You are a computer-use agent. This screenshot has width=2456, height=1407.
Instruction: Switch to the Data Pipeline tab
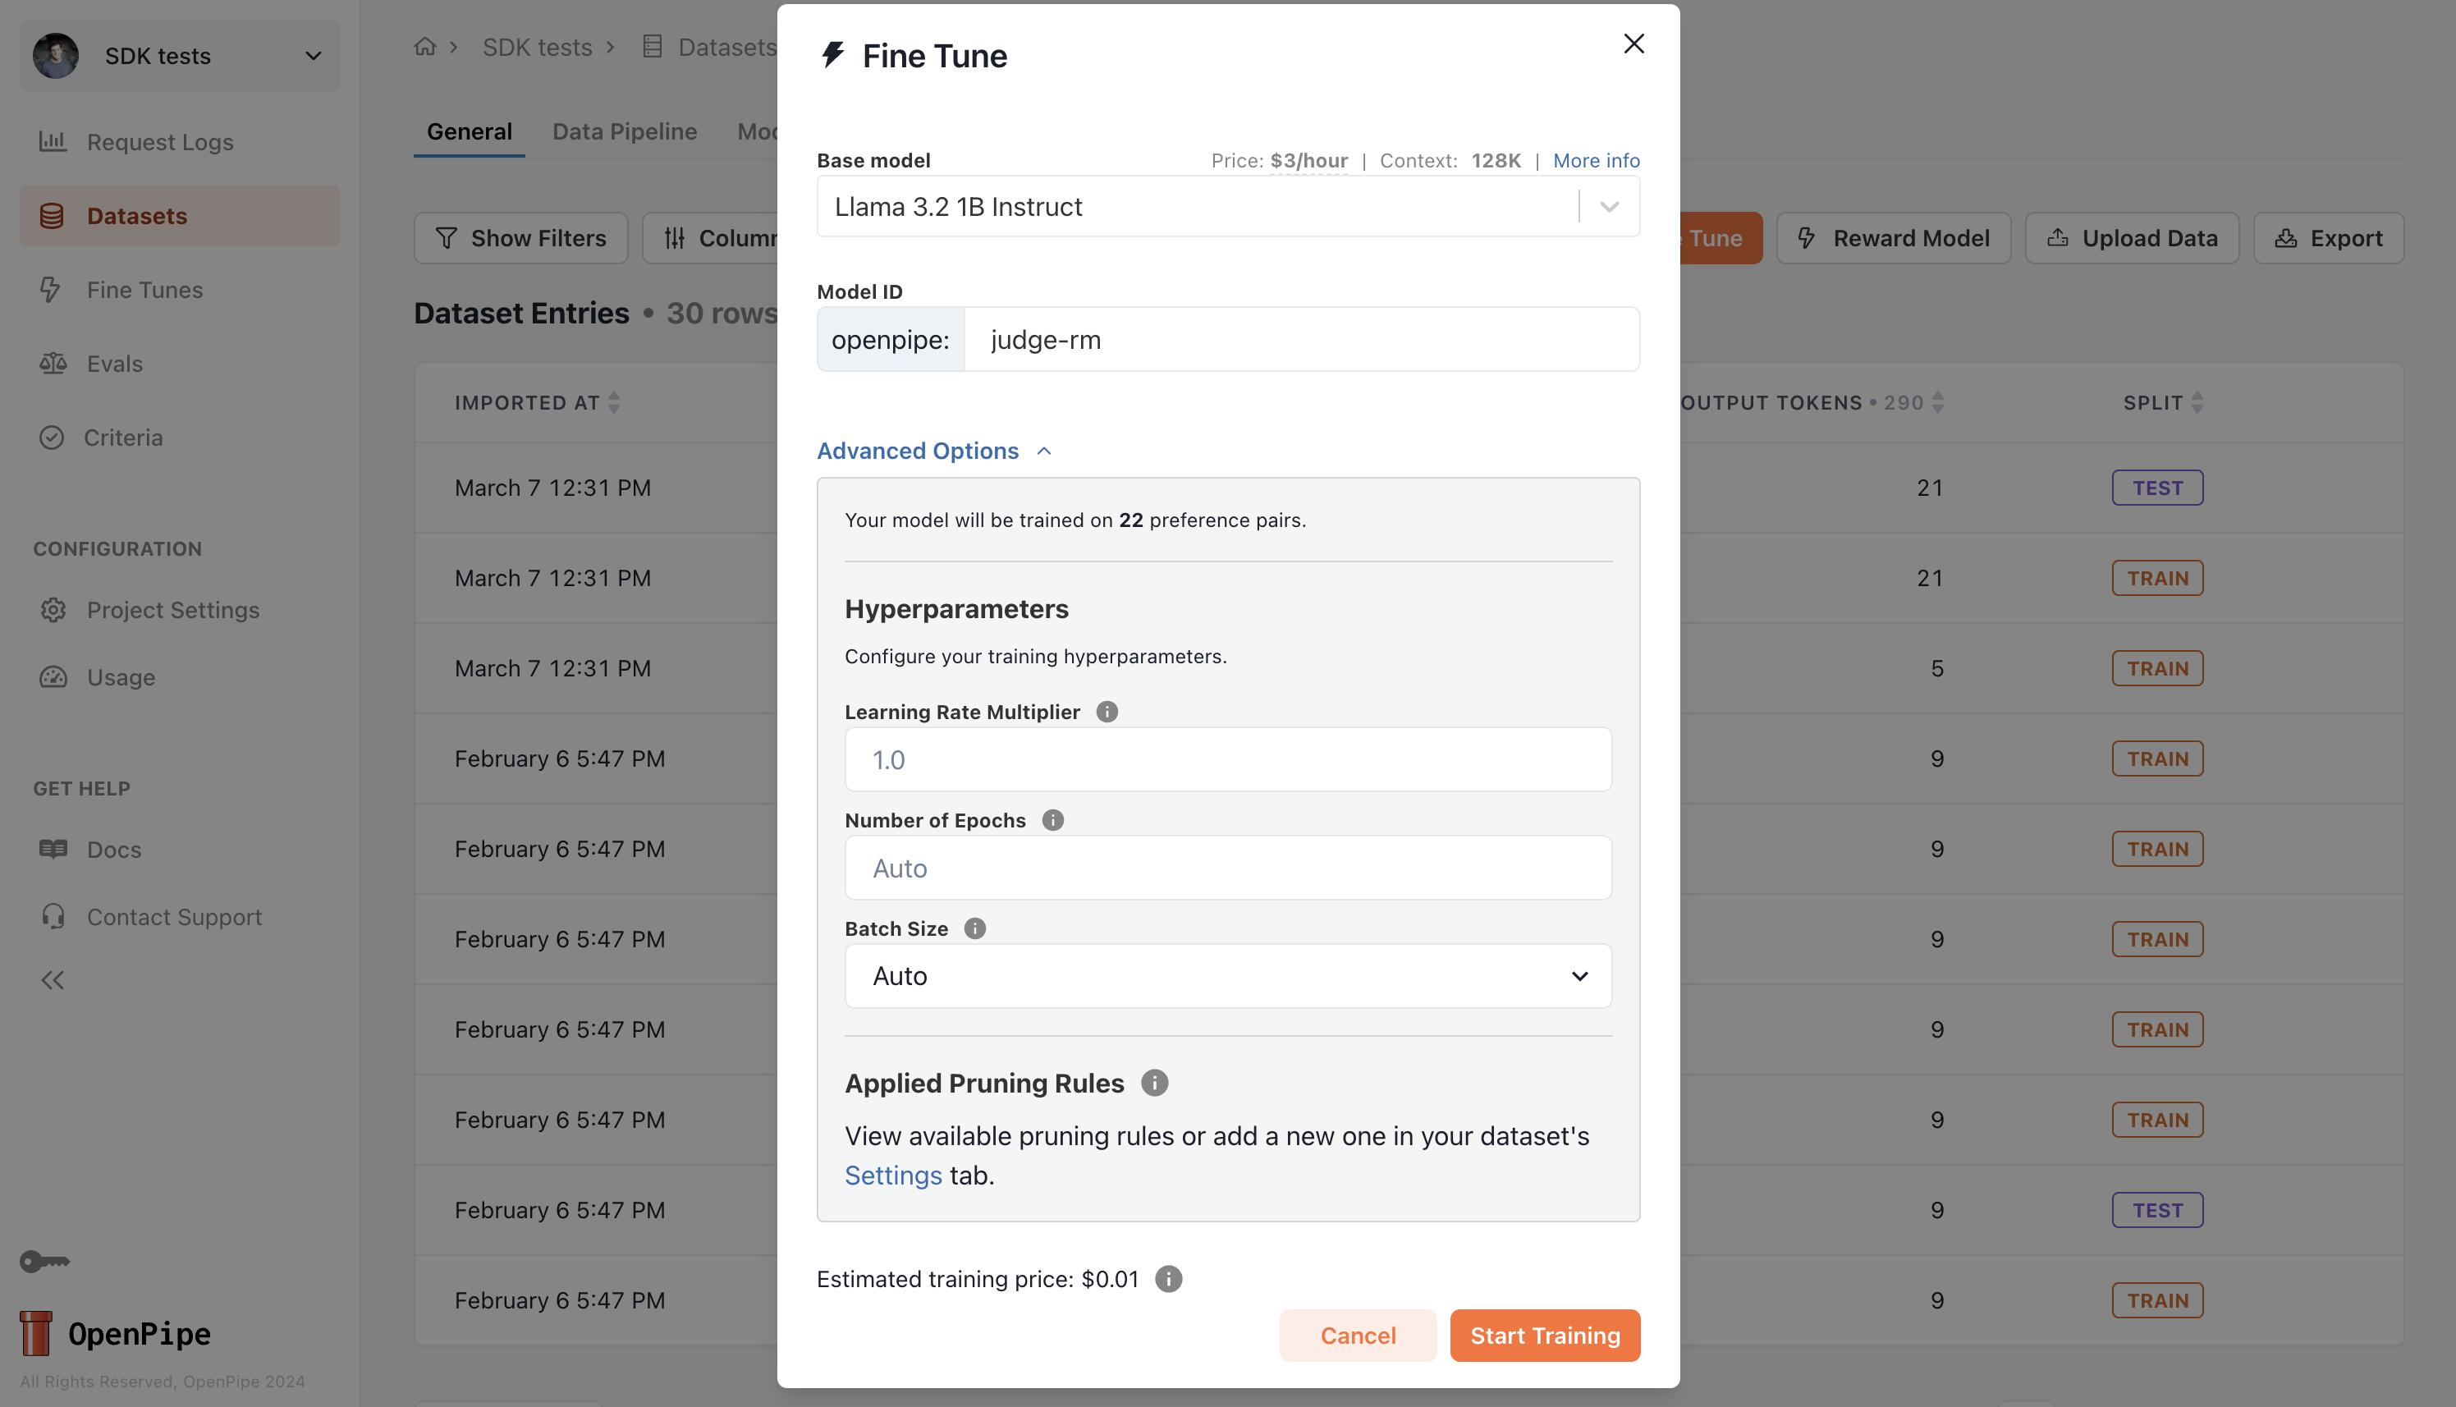point(624,131)
